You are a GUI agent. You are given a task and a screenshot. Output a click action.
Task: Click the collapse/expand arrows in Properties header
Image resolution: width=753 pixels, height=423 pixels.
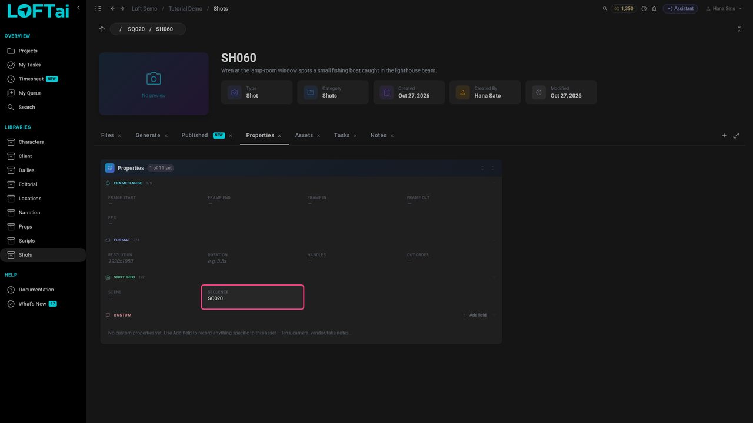click(x=482, y=168)
